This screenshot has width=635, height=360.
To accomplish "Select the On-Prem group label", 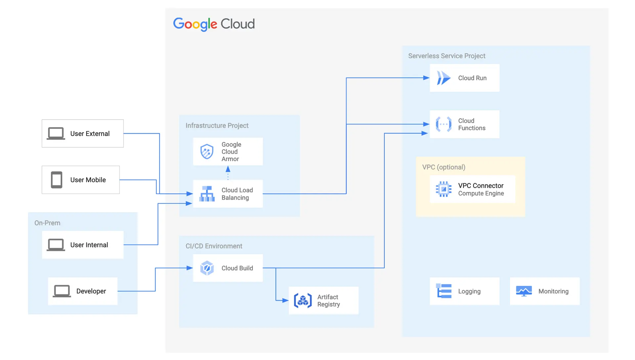I will pos(47,223).
